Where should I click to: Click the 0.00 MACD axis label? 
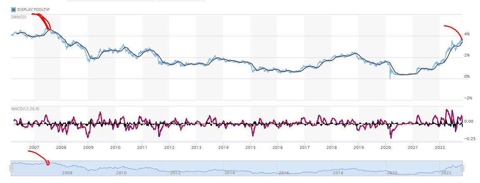pyautogui.click(x=469, y=121)
